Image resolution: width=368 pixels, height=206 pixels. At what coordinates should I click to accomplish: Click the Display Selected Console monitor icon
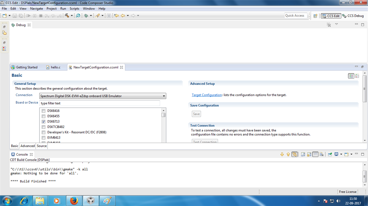pyautogui.click(x=337, y=154)
